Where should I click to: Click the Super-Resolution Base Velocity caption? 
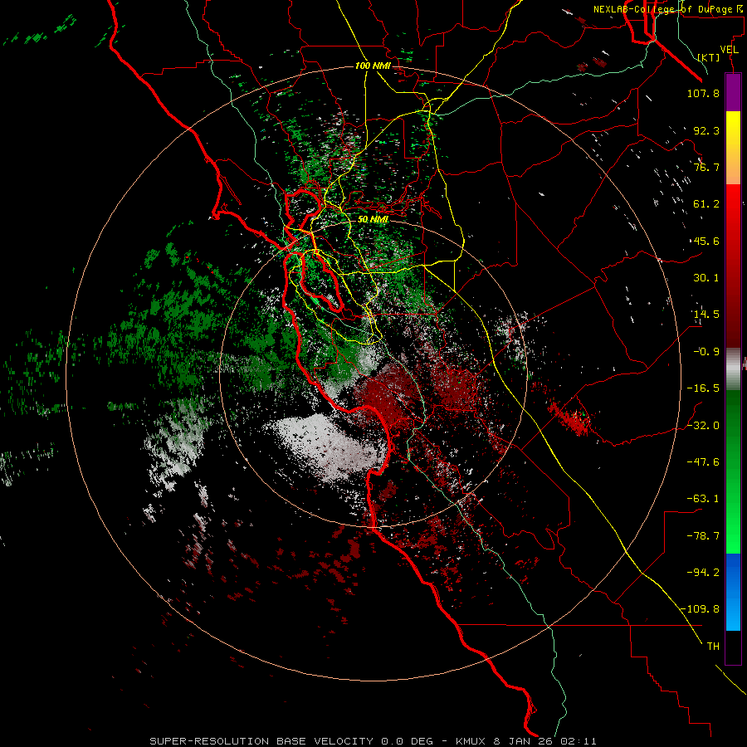point(373,741)
